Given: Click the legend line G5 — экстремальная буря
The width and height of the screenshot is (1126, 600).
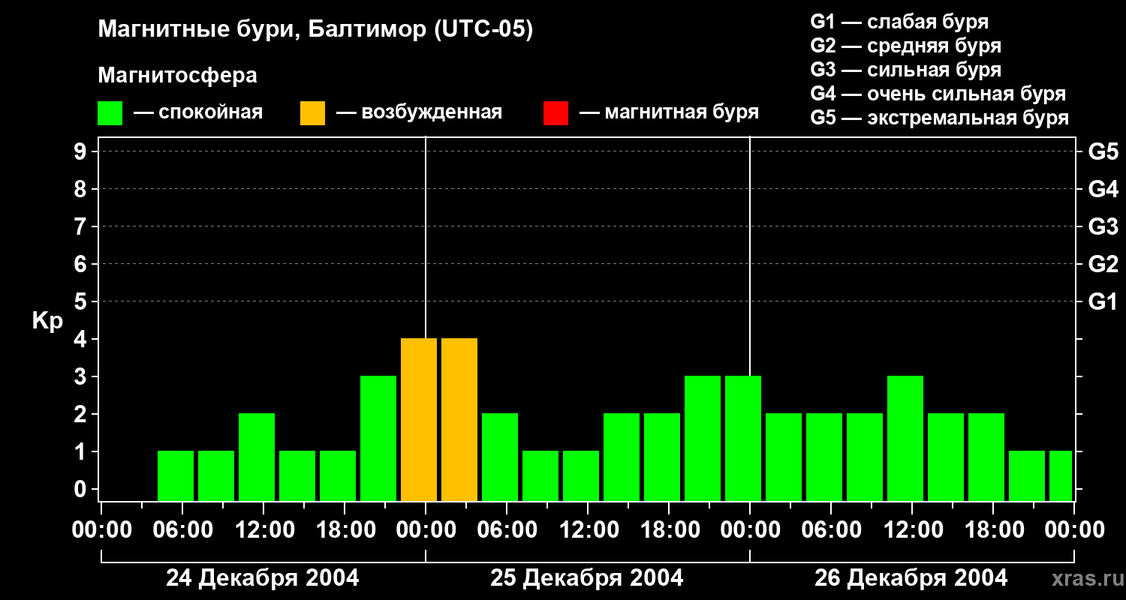Looking at the screenshot, I should point(940,118).
